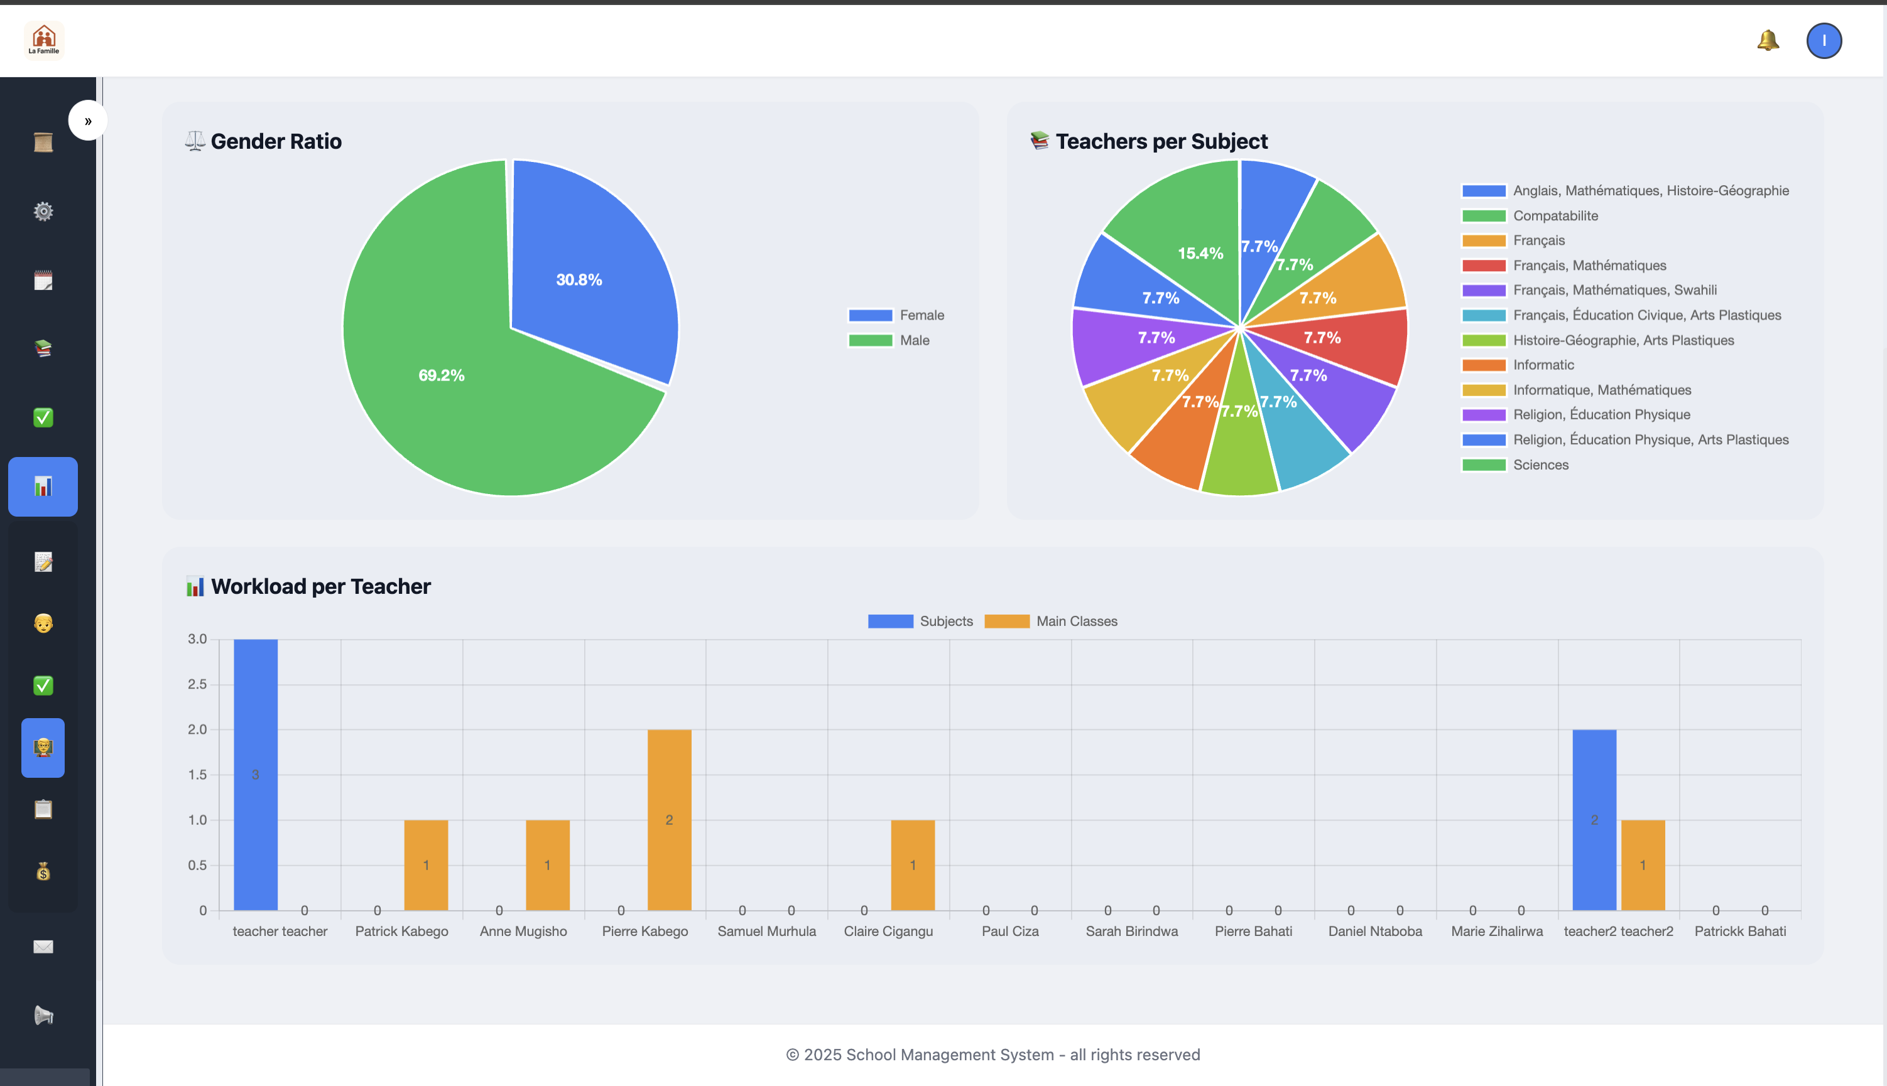The width and height of the screenshot is (1887, 1086).
Task: Click the blue Subjects bar for teacher teacher
Action: (255, 774)
